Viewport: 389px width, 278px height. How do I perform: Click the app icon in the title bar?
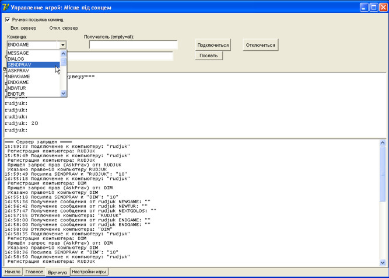5,8
